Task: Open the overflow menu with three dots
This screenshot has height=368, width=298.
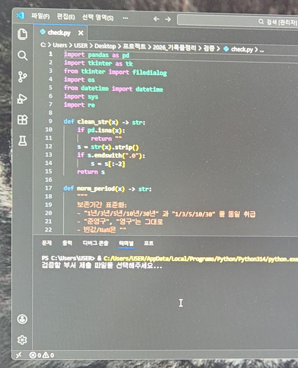Action: pyautogui.click(x=125, y=18)
